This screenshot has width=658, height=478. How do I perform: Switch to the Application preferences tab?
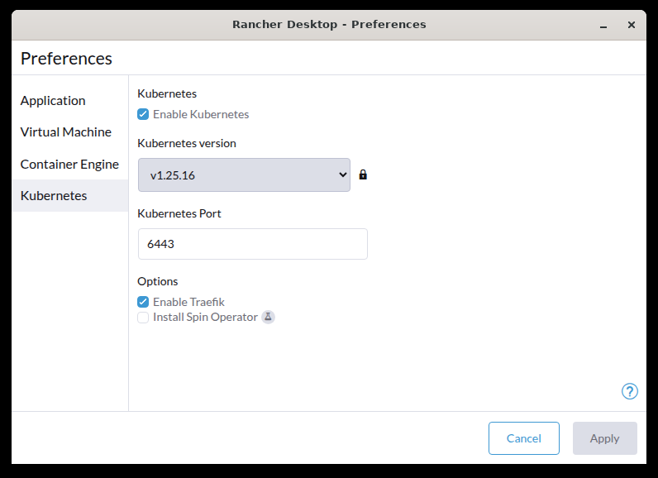point(53,100)
